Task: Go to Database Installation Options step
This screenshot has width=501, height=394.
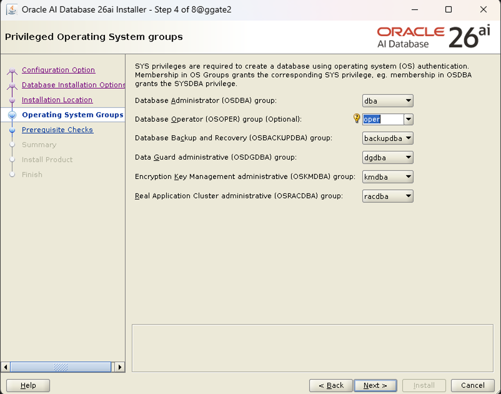Action: [x=74, y=85]
